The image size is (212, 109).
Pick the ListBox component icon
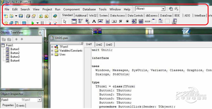[x=134, y=21]
